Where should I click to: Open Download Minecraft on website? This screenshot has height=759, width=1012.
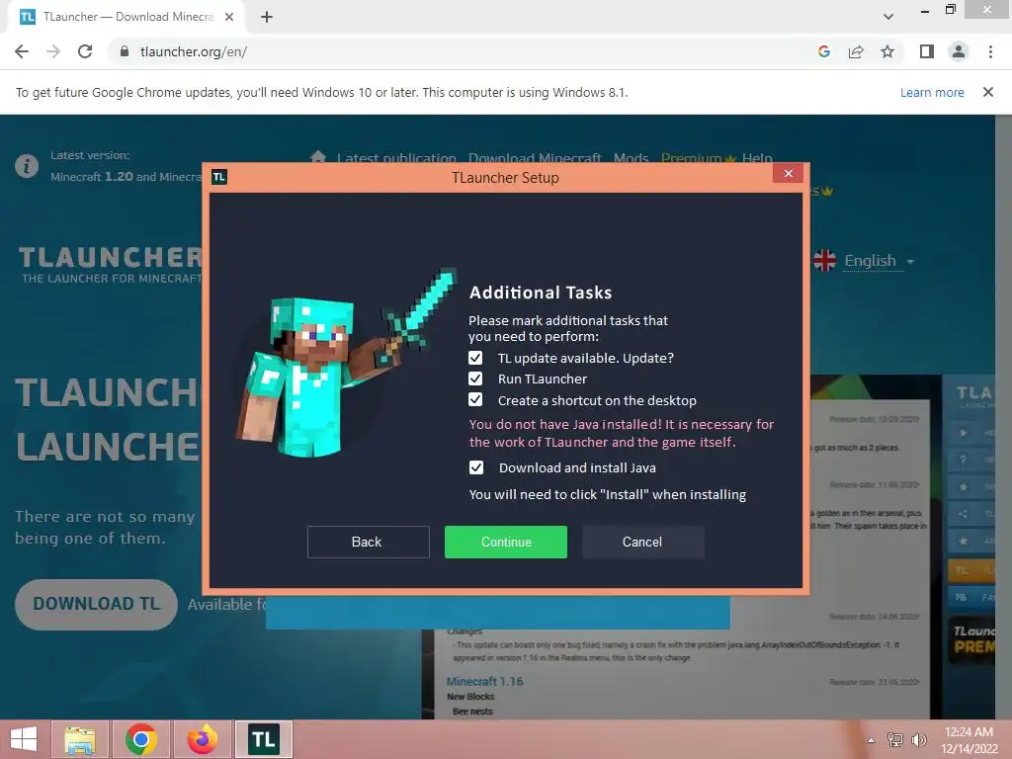[x=535, y=157]
